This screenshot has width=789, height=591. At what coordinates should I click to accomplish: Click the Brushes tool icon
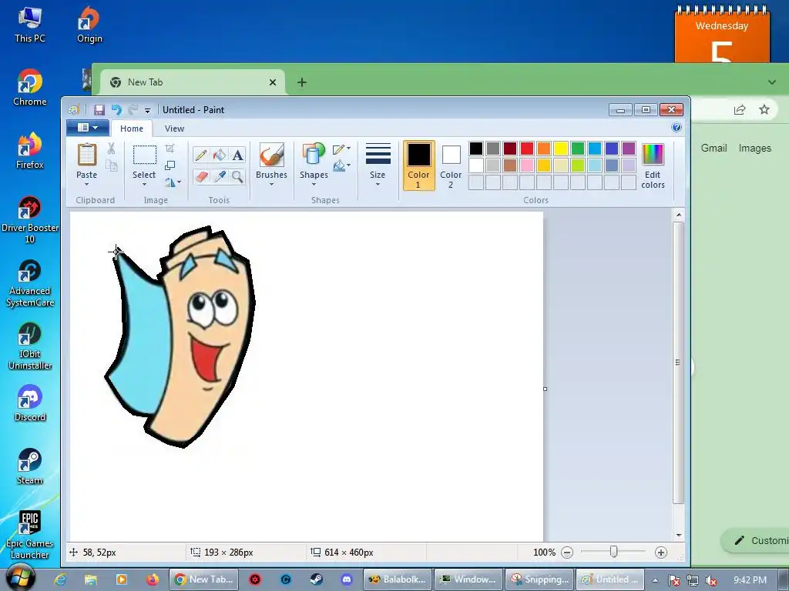click(x=272, y=155)
